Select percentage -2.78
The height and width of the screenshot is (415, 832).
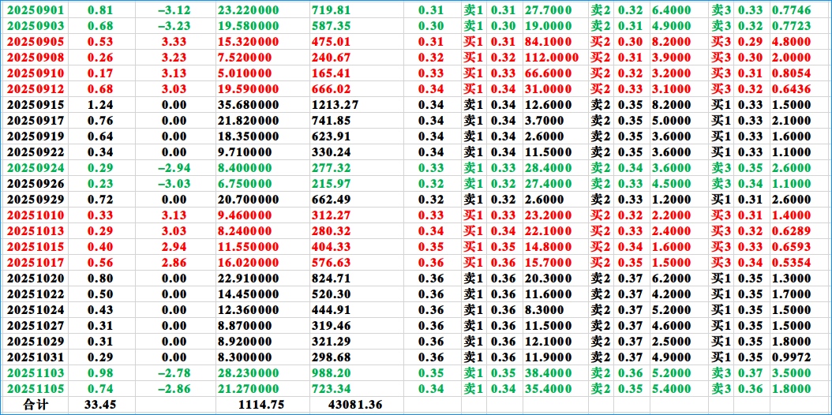tap(173, 374)
